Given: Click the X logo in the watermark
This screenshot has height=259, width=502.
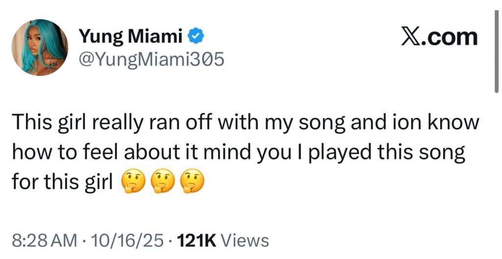Looking at the screenshot, I should [x=411, y=37].
